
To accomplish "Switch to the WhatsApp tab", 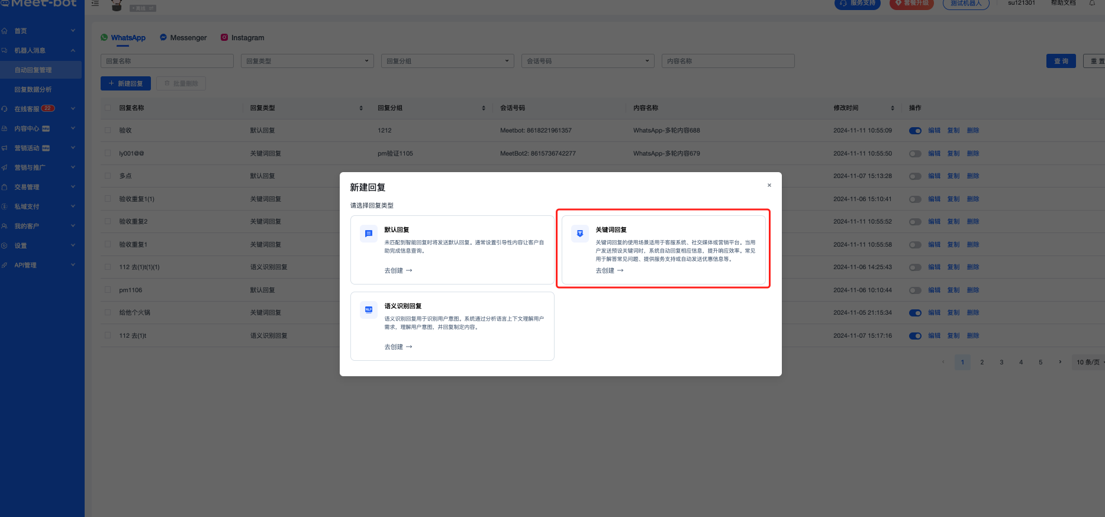I will pos(123,38).
